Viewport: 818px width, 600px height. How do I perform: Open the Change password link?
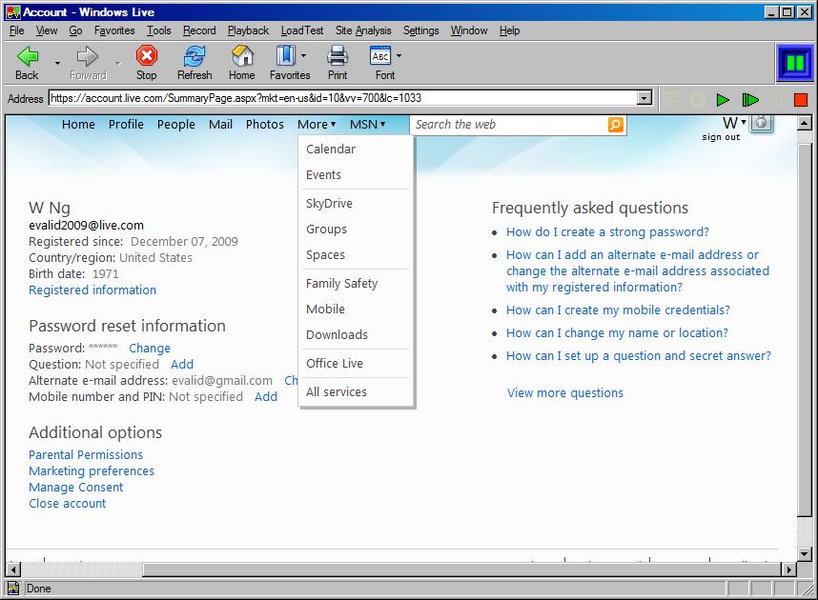coord(150,348)
